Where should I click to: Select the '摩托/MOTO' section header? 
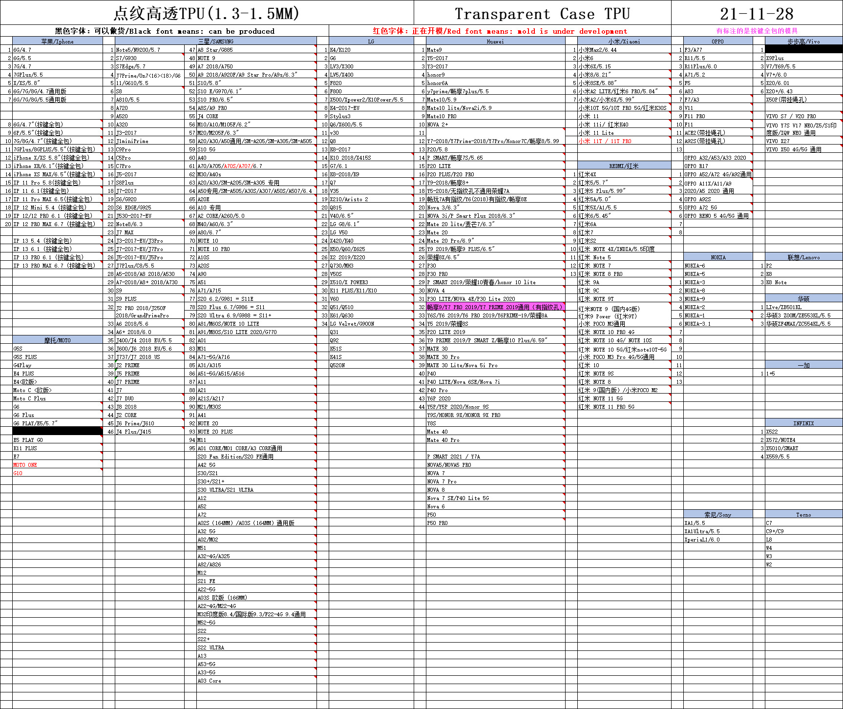[58, 340]
